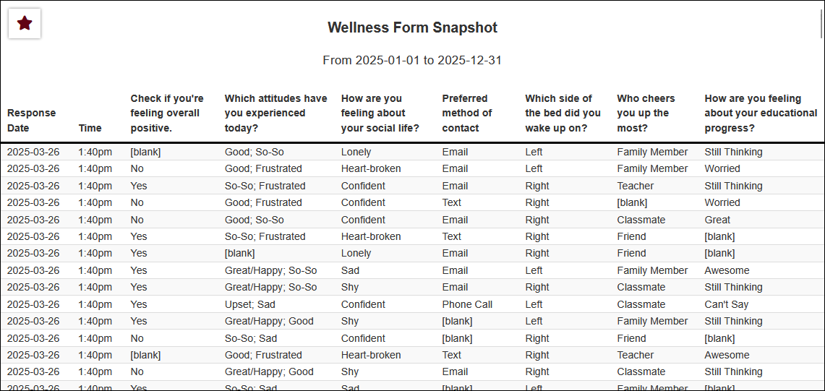Click the educational progress column header
Image resolution: width=825 pixels, height=391 pixels.
click(761, 113)
